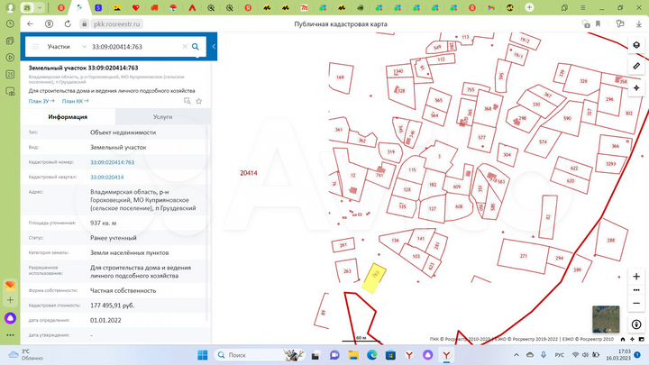
Task: Zoom in the map with plus button
Action: click(636, 276)
